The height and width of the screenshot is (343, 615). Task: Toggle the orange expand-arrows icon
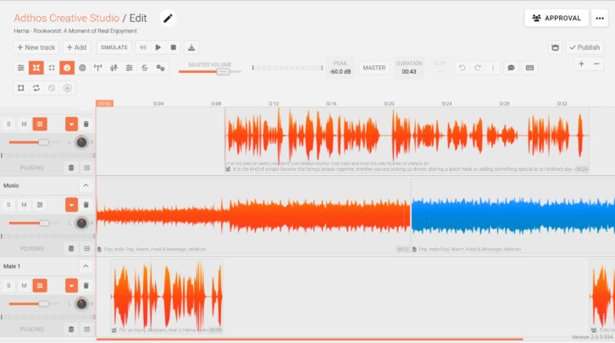point(36,68)
